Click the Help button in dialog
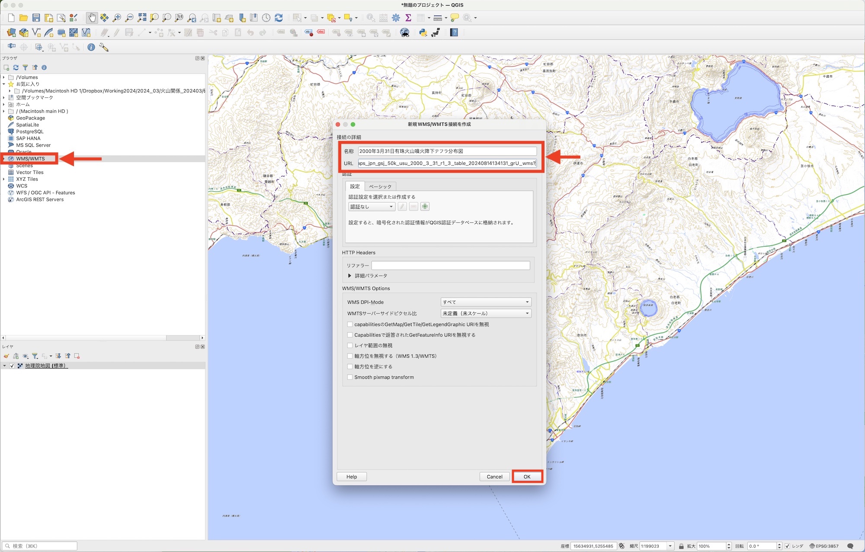This screenshot has height=552, width=865. [352, 477]
